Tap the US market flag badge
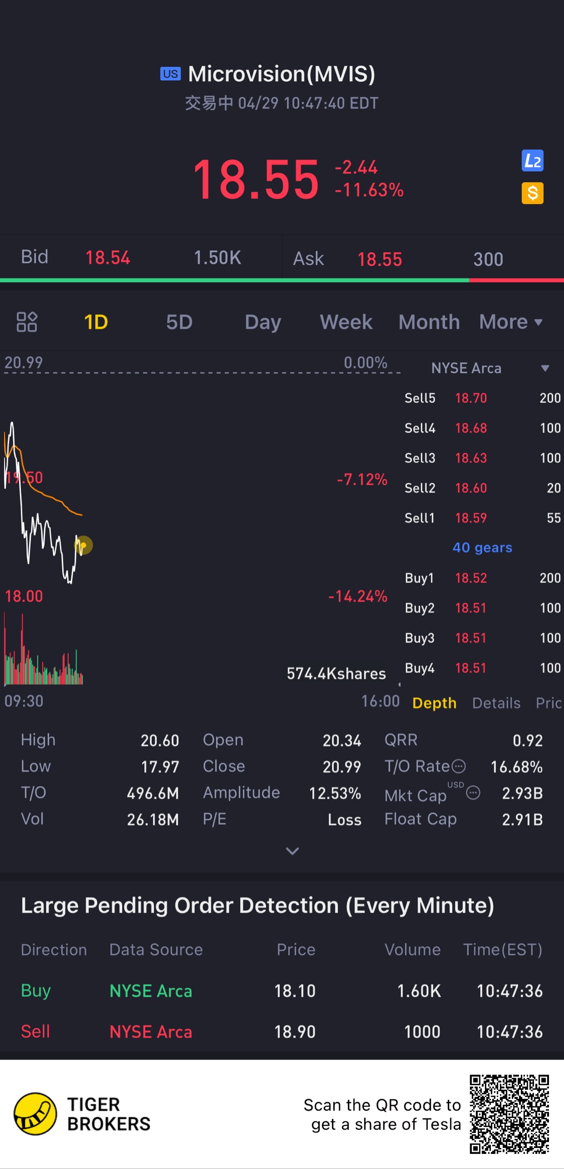Screen dimensions: 564x1169 pos(170,74)
